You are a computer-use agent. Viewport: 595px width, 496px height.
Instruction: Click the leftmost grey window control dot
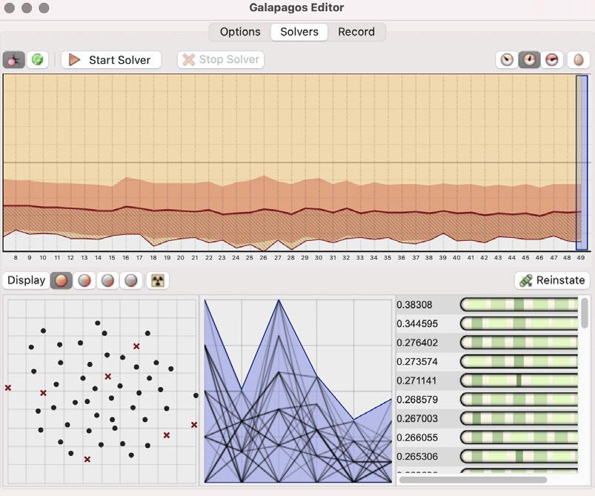pos(10,7)
